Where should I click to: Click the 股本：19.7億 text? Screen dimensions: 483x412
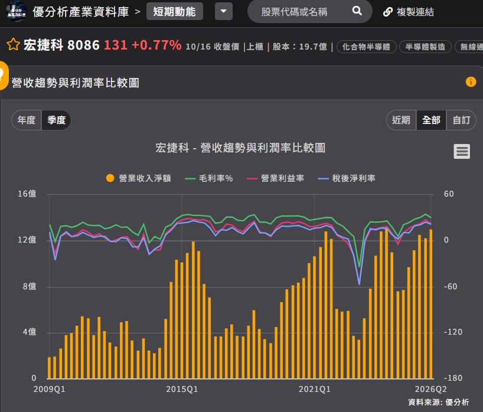tap(300, 47)
